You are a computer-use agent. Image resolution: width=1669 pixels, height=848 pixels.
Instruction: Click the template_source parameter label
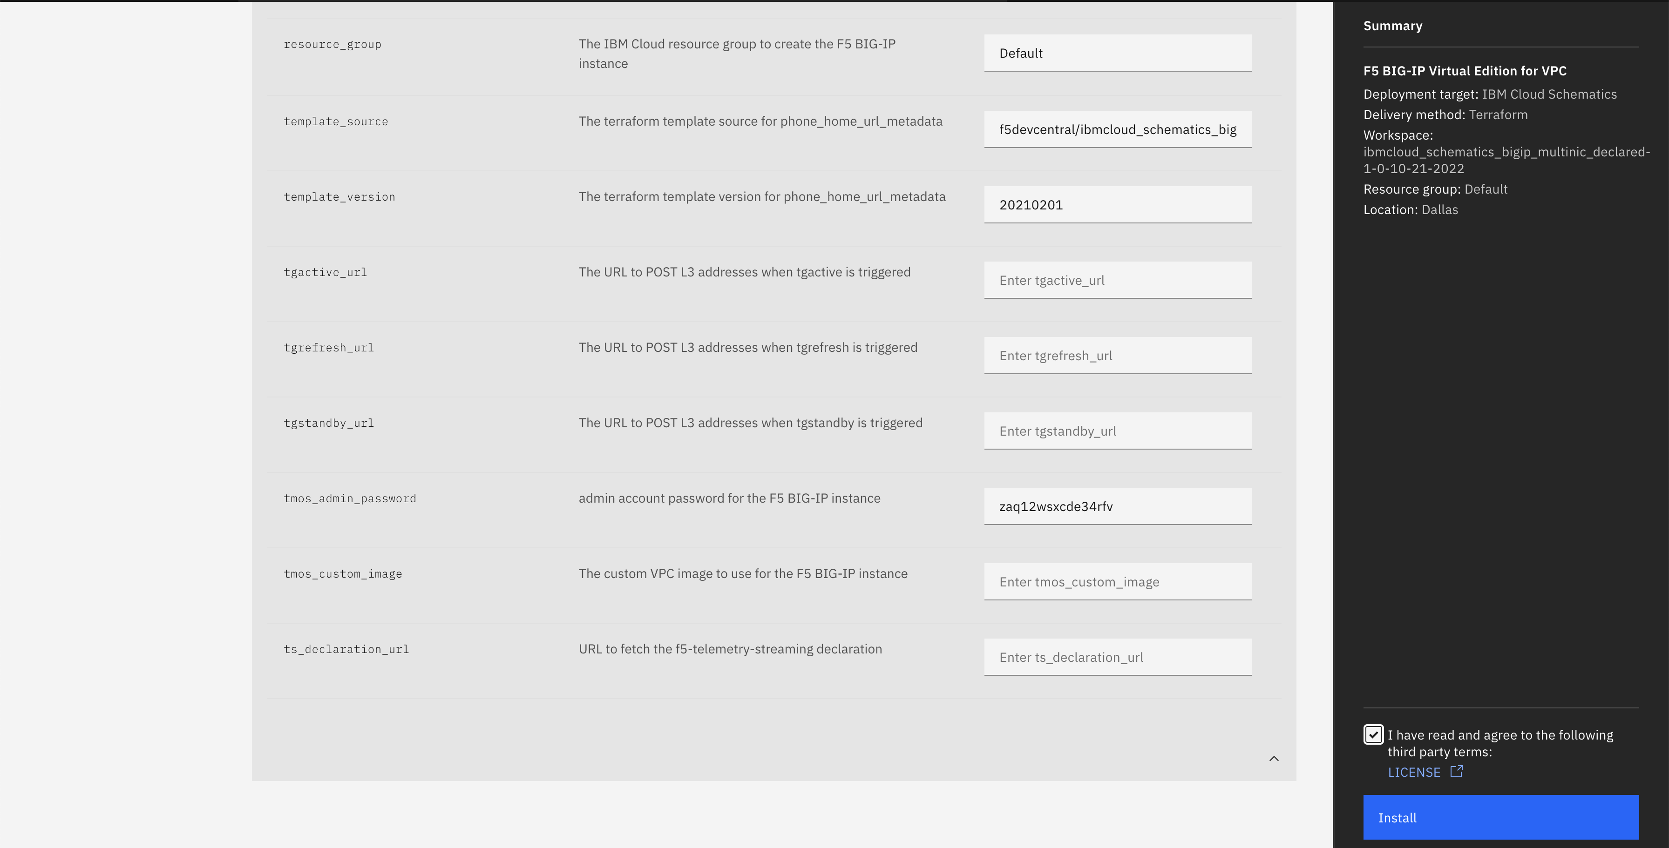tap(336, 121)
